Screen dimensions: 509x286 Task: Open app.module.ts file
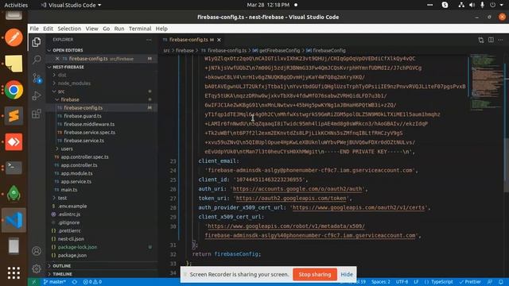[x=76, y=173]
